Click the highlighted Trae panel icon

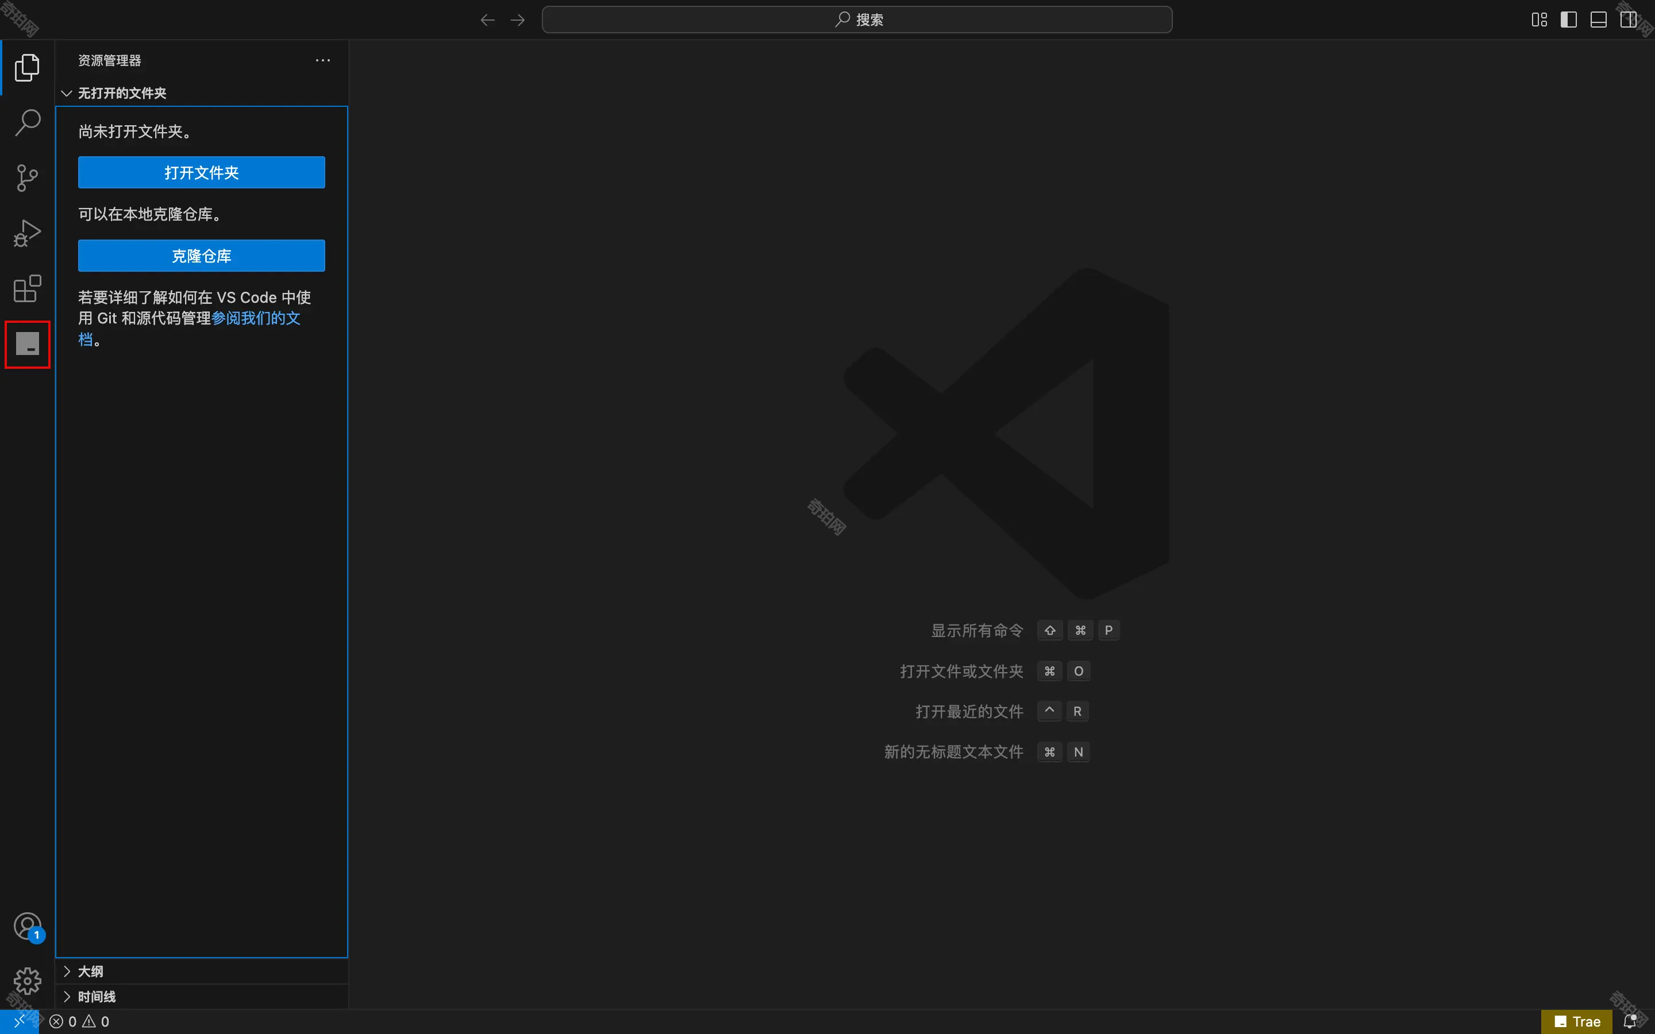pyautogui.click(x=28, y=344)
